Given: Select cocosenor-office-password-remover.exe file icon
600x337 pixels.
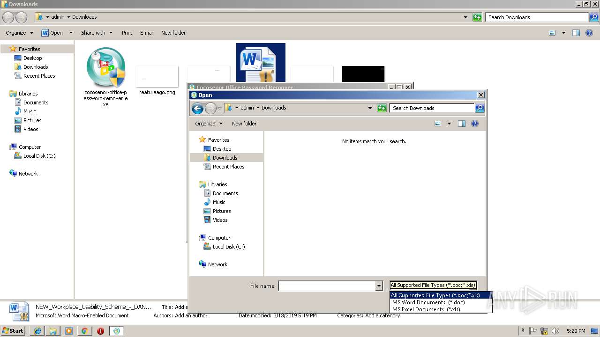Looking at the screenshot, I should click(x=106, y=67).
